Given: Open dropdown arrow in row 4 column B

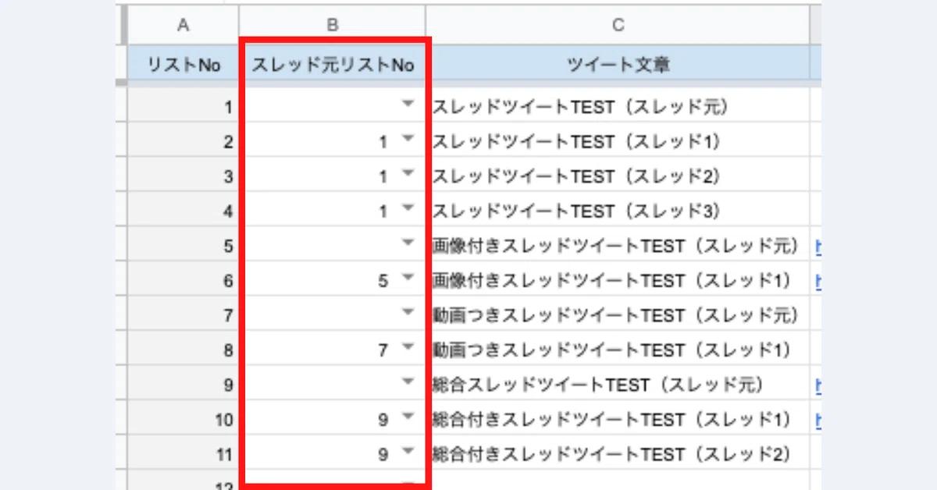Looking at the screenshot, I should [x=407, y=208].
